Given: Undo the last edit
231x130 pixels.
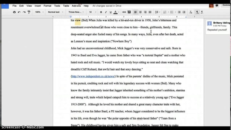Looking at the screenshot, I should coord(19,12).
